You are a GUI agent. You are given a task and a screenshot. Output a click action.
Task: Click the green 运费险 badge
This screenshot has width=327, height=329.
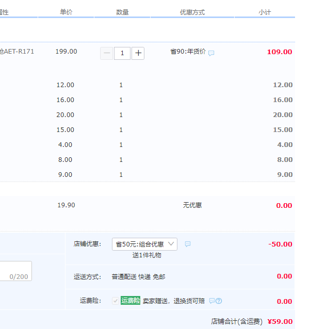click(130, 301)
